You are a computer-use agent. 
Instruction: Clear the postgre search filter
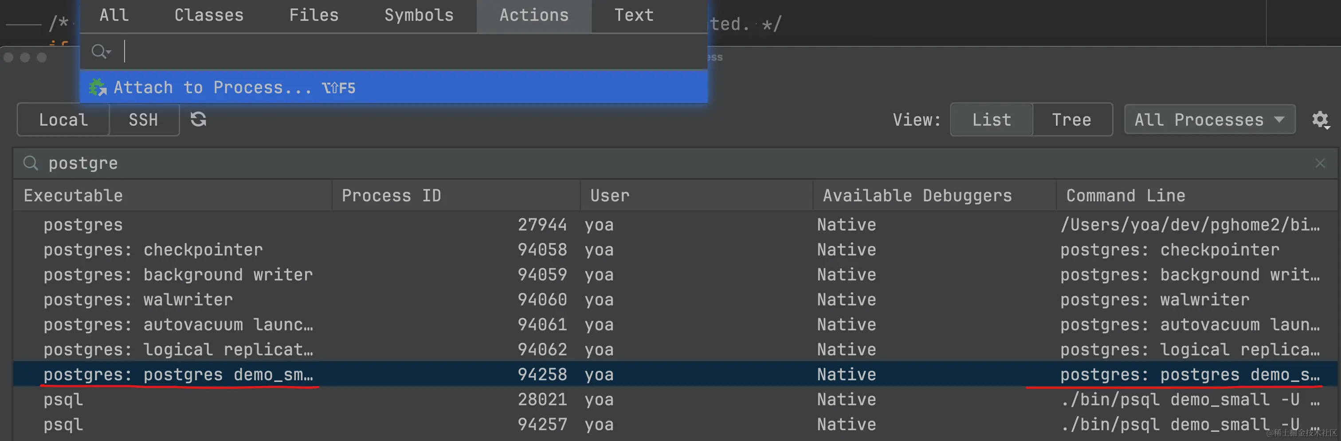(x=1320, y=163)
